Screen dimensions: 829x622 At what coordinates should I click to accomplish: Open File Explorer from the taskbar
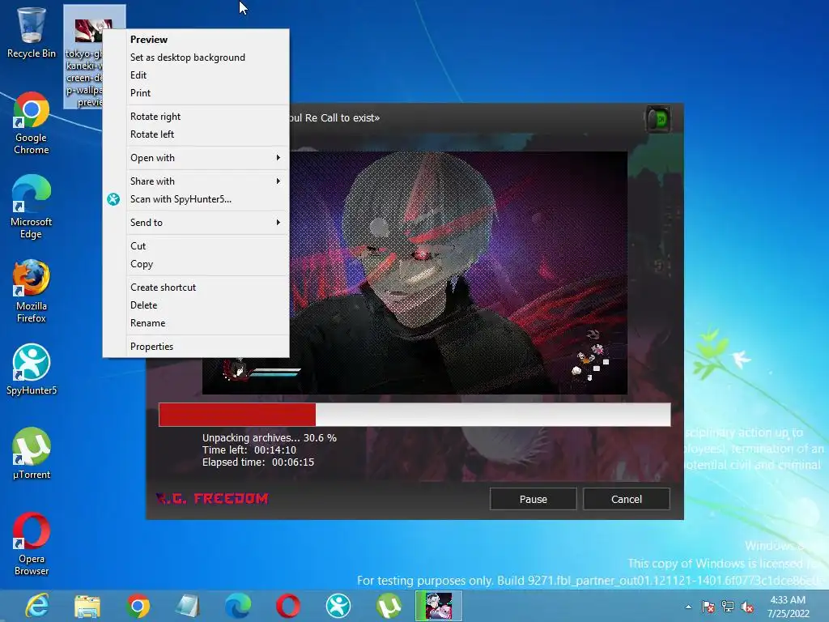click(87, 606)
